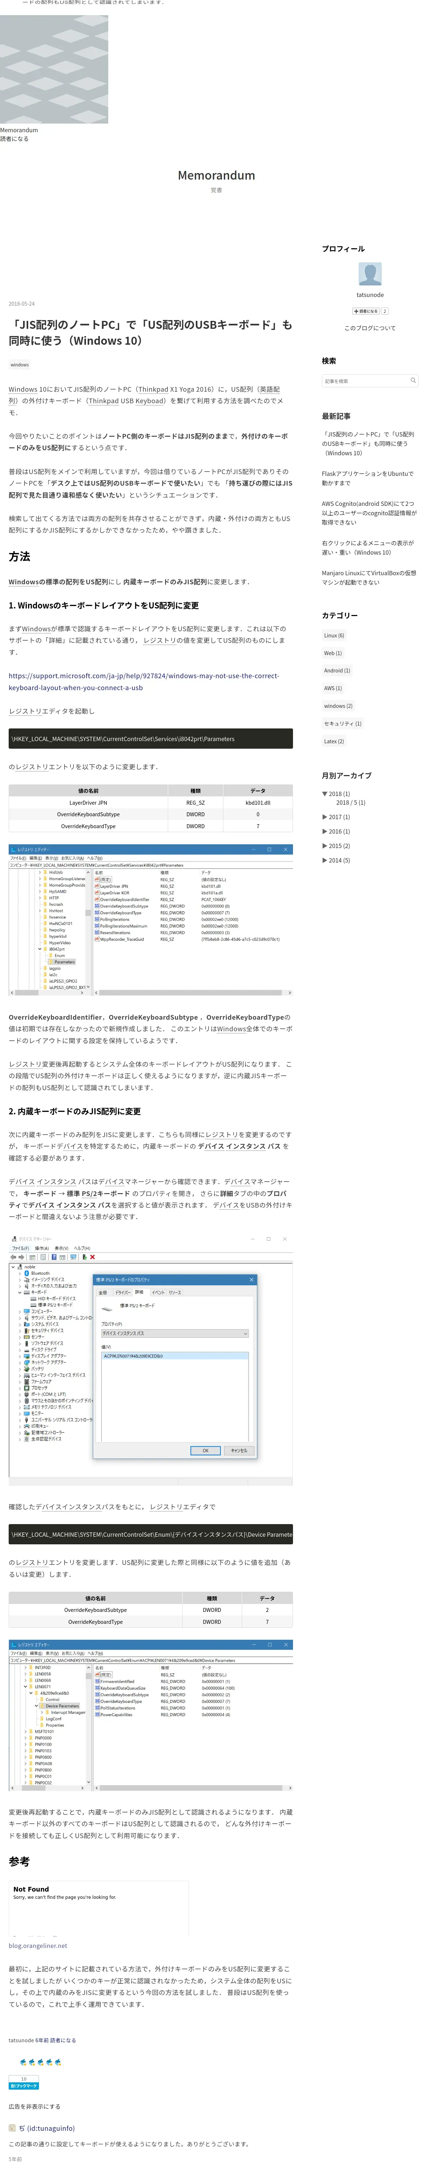Open the article title about JIS配列のノートPC

(150, 332)
